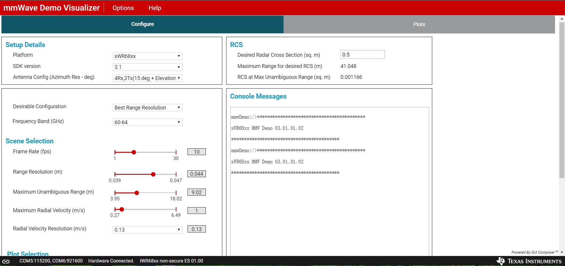Switch to the Configure tab
565x266 pixels.
(x=143, y=24)
